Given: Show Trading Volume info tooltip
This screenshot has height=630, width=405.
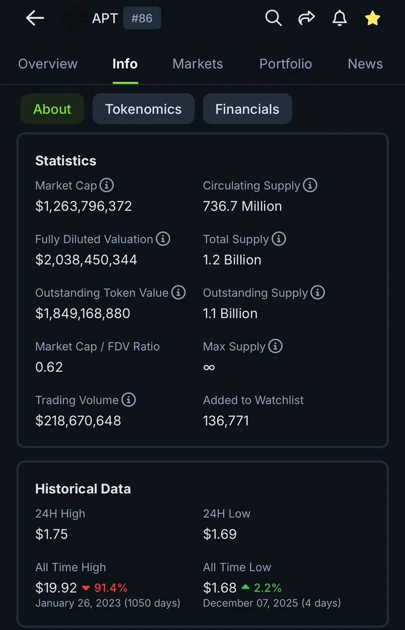Looking at the screenshot, I should pos(129,400).
